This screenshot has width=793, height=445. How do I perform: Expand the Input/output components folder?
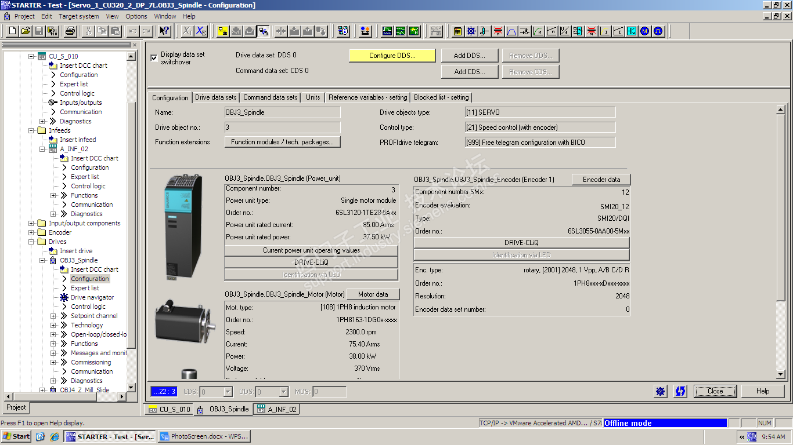click(31, 223)
